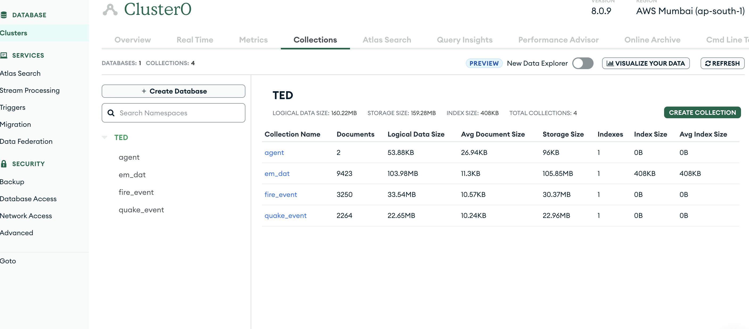Select agent collection in the tree
This screenshot has height=329, width=749.
tap(129, 157)
